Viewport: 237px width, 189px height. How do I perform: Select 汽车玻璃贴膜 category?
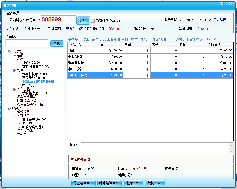[26, 100]
